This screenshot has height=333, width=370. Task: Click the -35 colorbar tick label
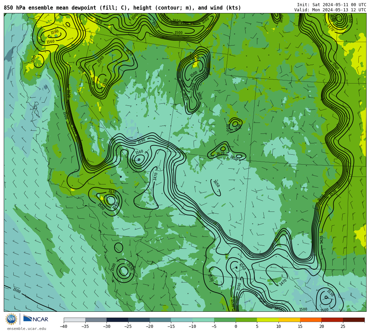[x=85, y=326]
